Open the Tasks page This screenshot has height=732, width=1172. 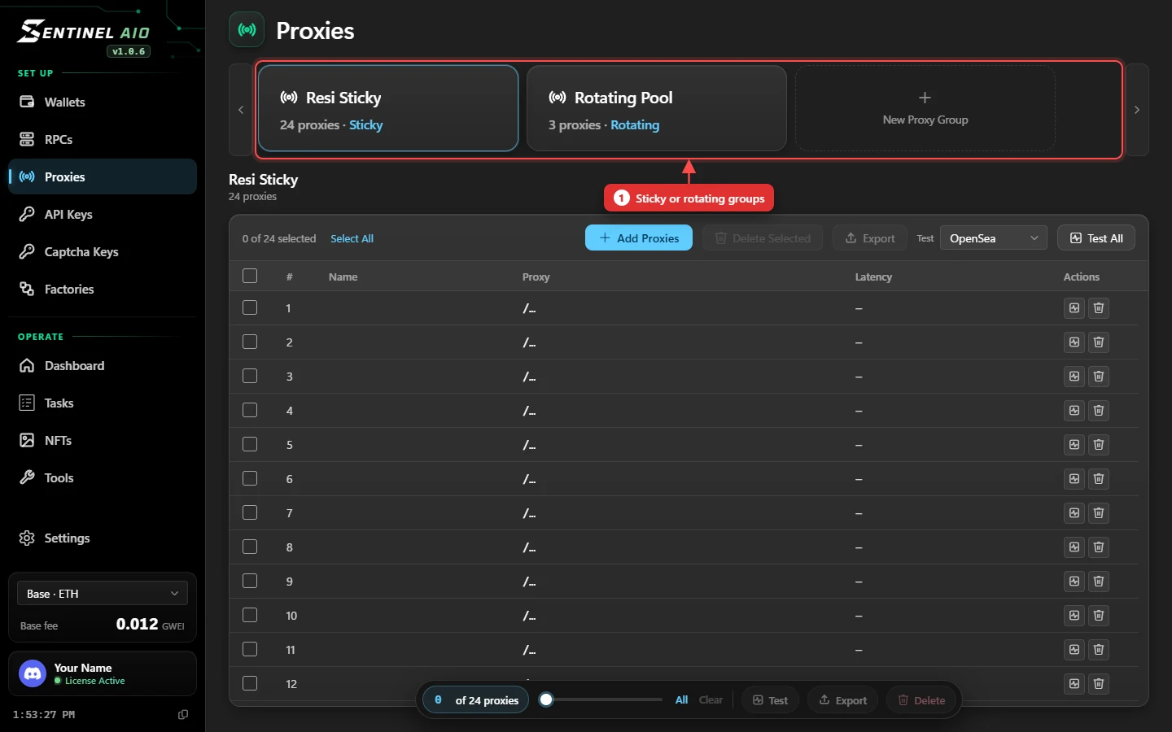[x=103, y=403]
